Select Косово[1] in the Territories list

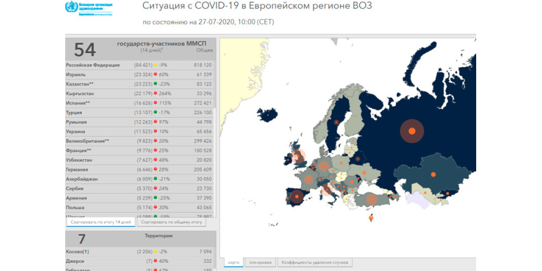pos(140,252)
